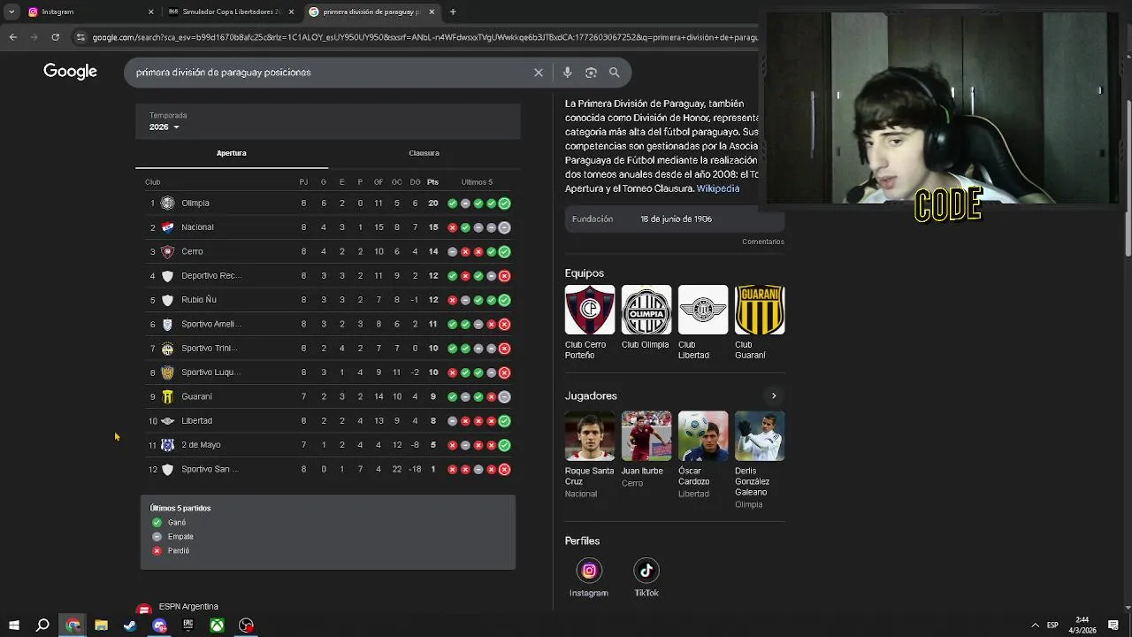Go back to previous page
The height and width of the screenshot is (637, 1132).
tap(12, 37)
